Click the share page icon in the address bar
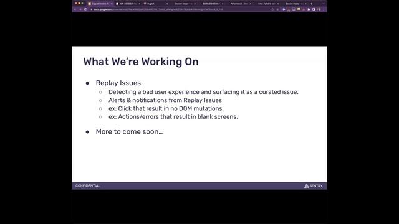 (x=272, y=9)
